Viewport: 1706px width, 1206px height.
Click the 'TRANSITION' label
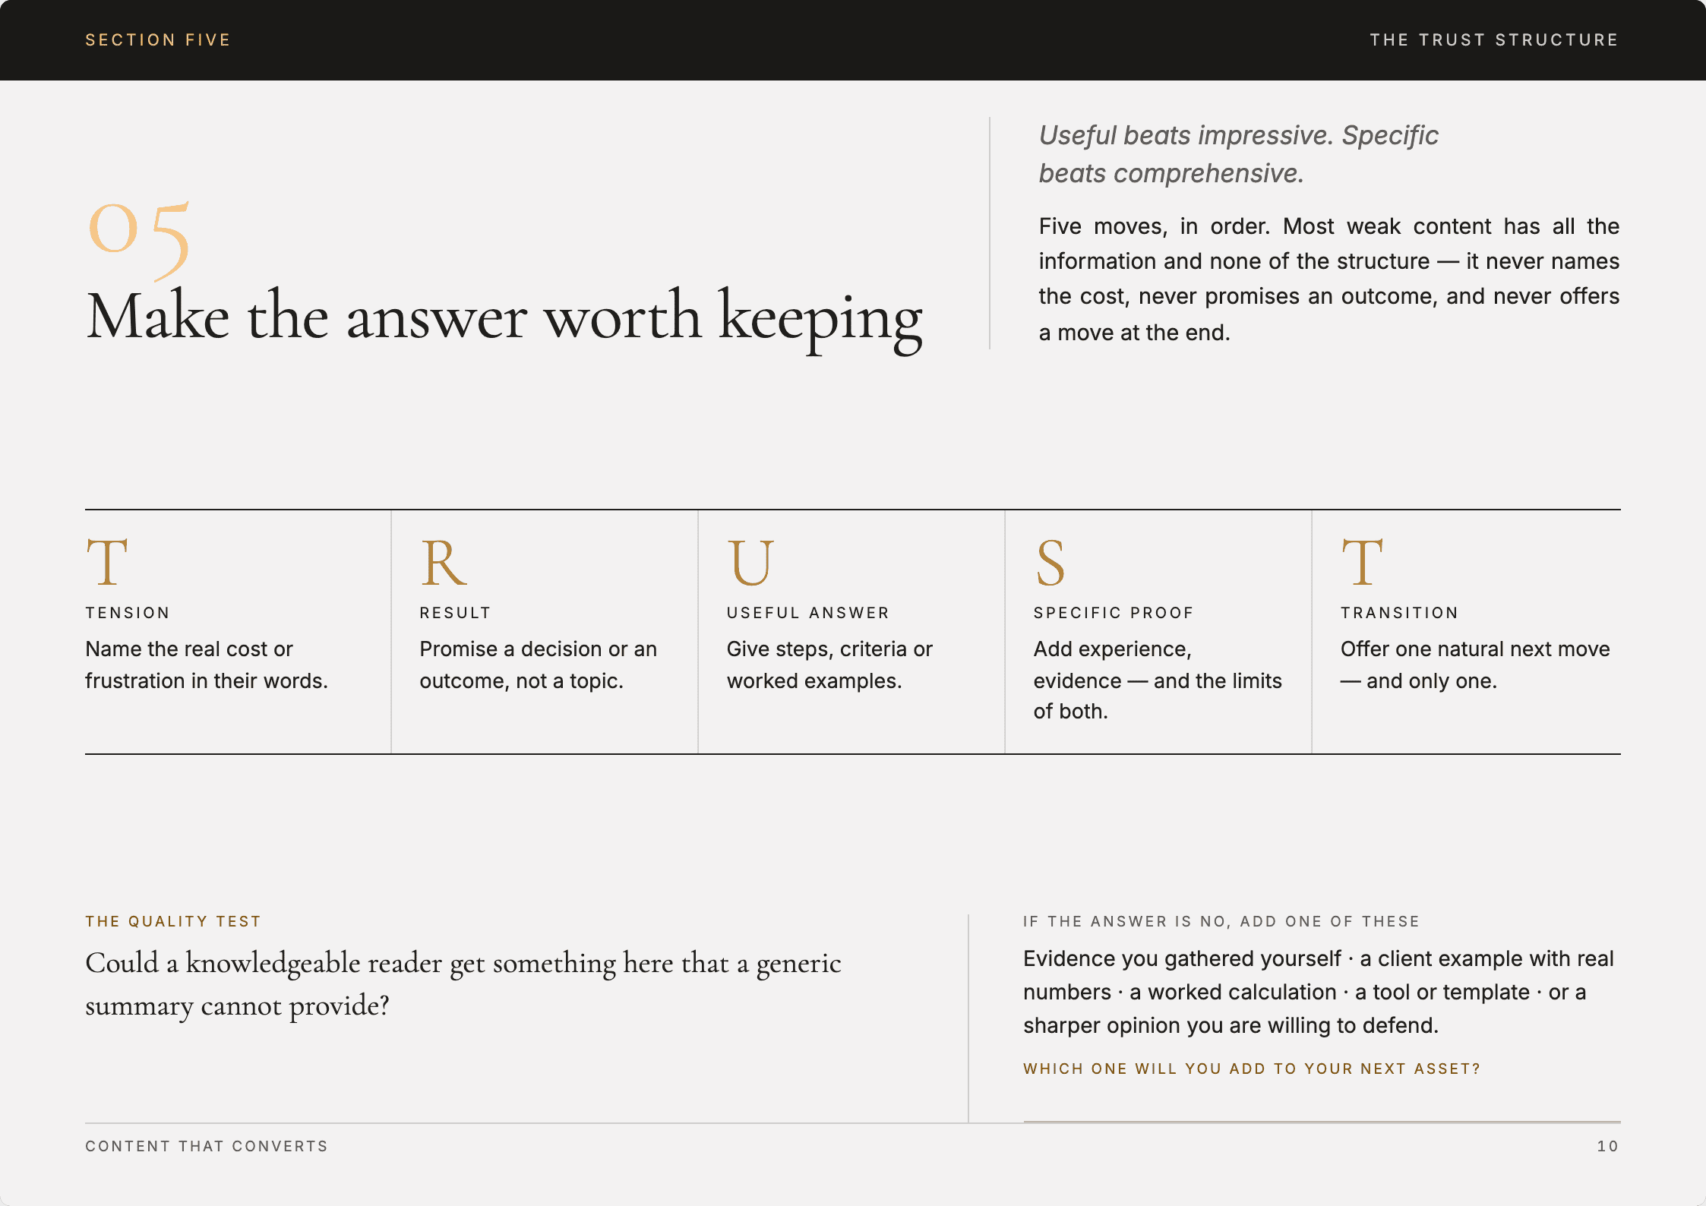point(1399,613)
